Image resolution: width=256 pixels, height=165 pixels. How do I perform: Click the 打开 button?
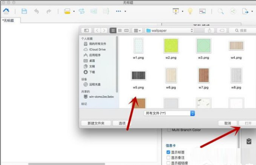click(247, 123)
